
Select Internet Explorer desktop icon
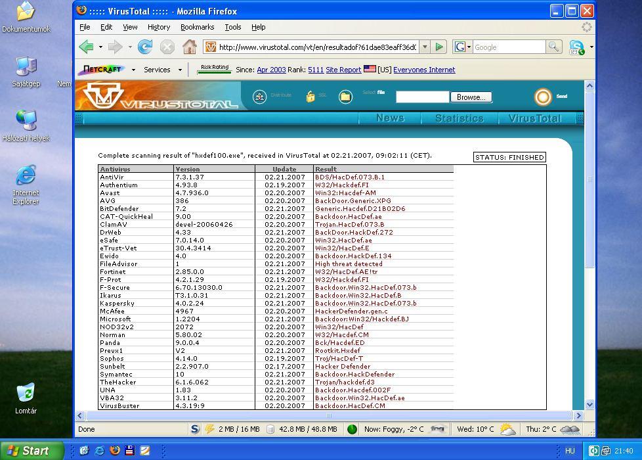(26, 185)
